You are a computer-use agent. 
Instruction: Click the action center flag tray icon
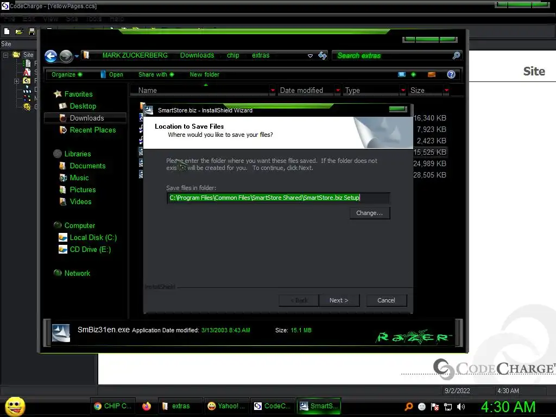tap(435, 407)
